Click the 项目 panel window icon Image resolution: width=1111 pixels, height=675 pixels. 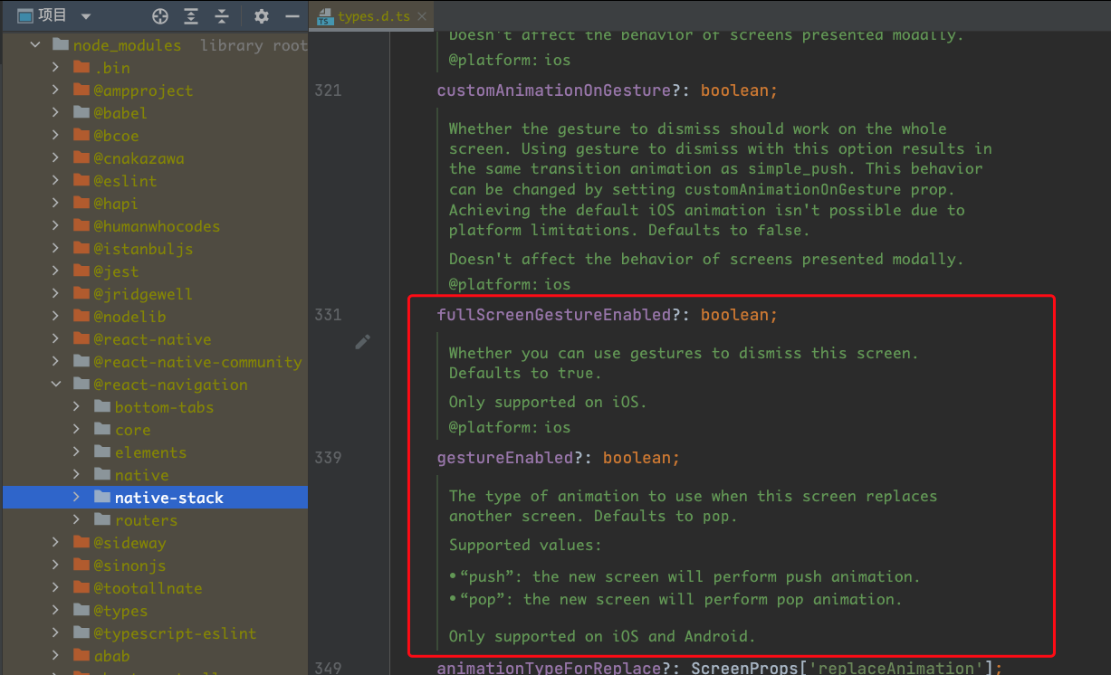click(25, 15)
